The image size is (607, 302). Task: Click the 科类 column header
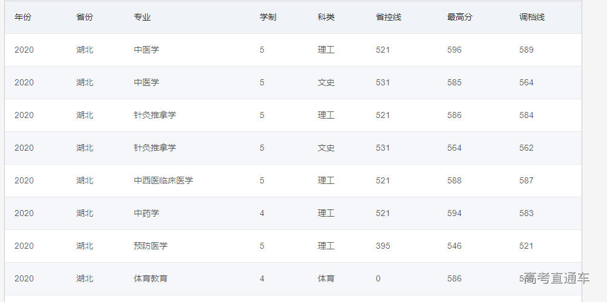(326, 18)
